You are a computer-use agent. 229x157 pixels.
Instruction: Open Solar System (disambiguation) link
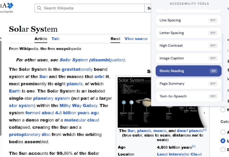pyautogui.click(x=92, y=60)
